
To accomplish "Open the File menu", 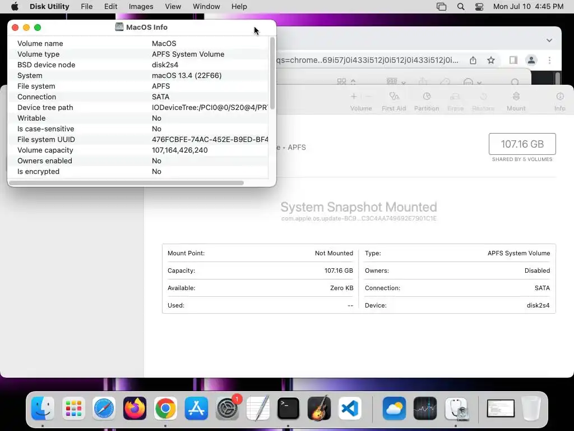I will tap(87, 7).
